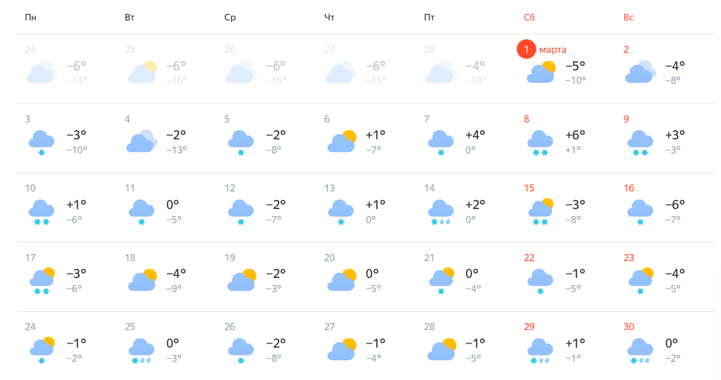Click the cloud icon on day 4

142,141
